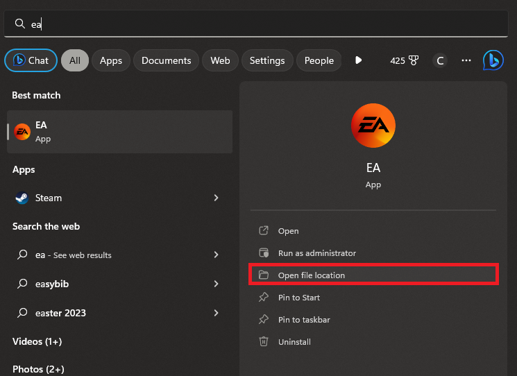Click the Run as administrator shield icon

[264, 253]
